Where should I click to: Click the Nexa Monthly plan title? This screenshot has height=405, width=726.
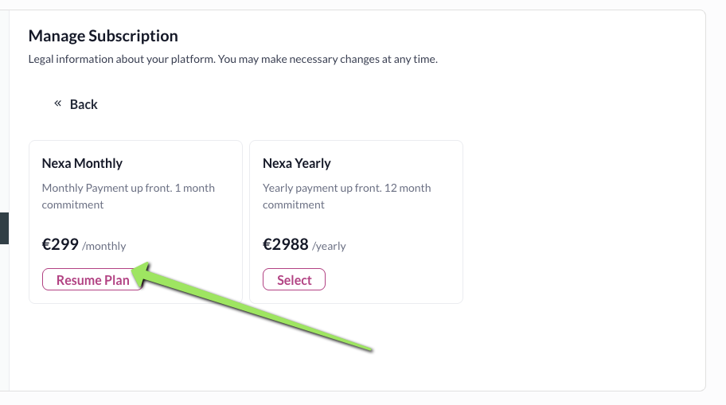pos(82,163)
